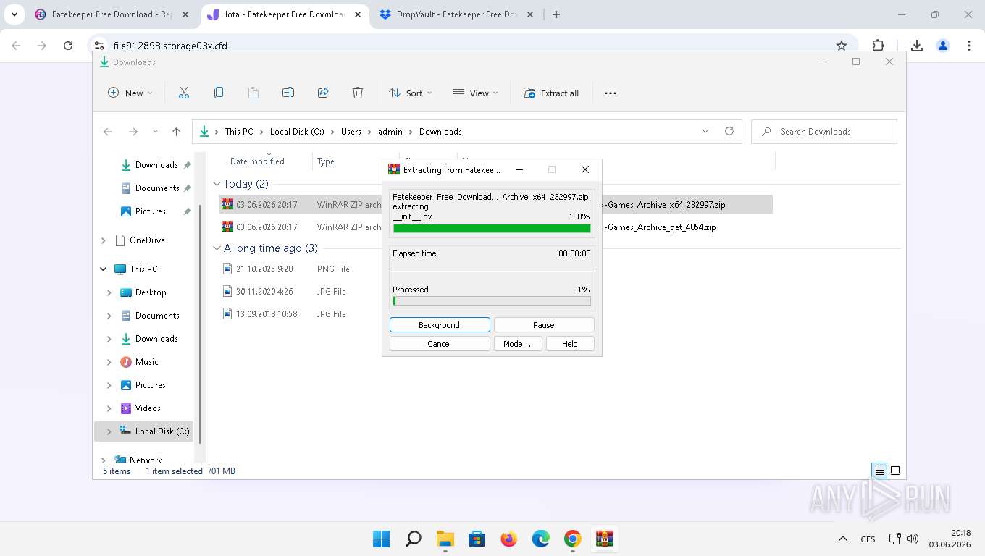Select Music in the navigation pane
This screenshot has height=556, width=985.
[146, 361]
